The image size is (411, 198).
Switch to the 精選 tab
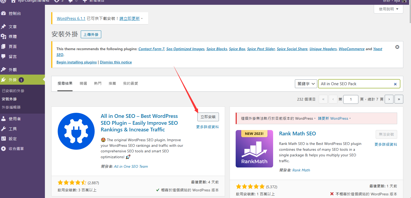83,83
